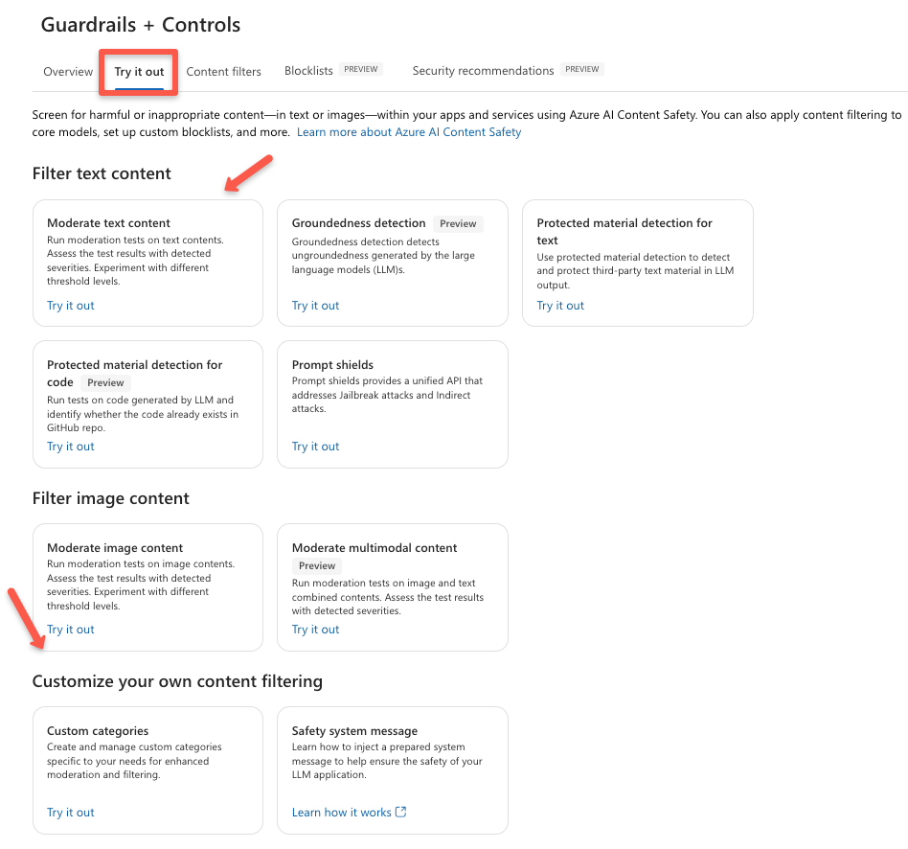Viewport: 908px width, 849px height.
Task: Try out Protected material detection for text
Action: tap(560, 305)
